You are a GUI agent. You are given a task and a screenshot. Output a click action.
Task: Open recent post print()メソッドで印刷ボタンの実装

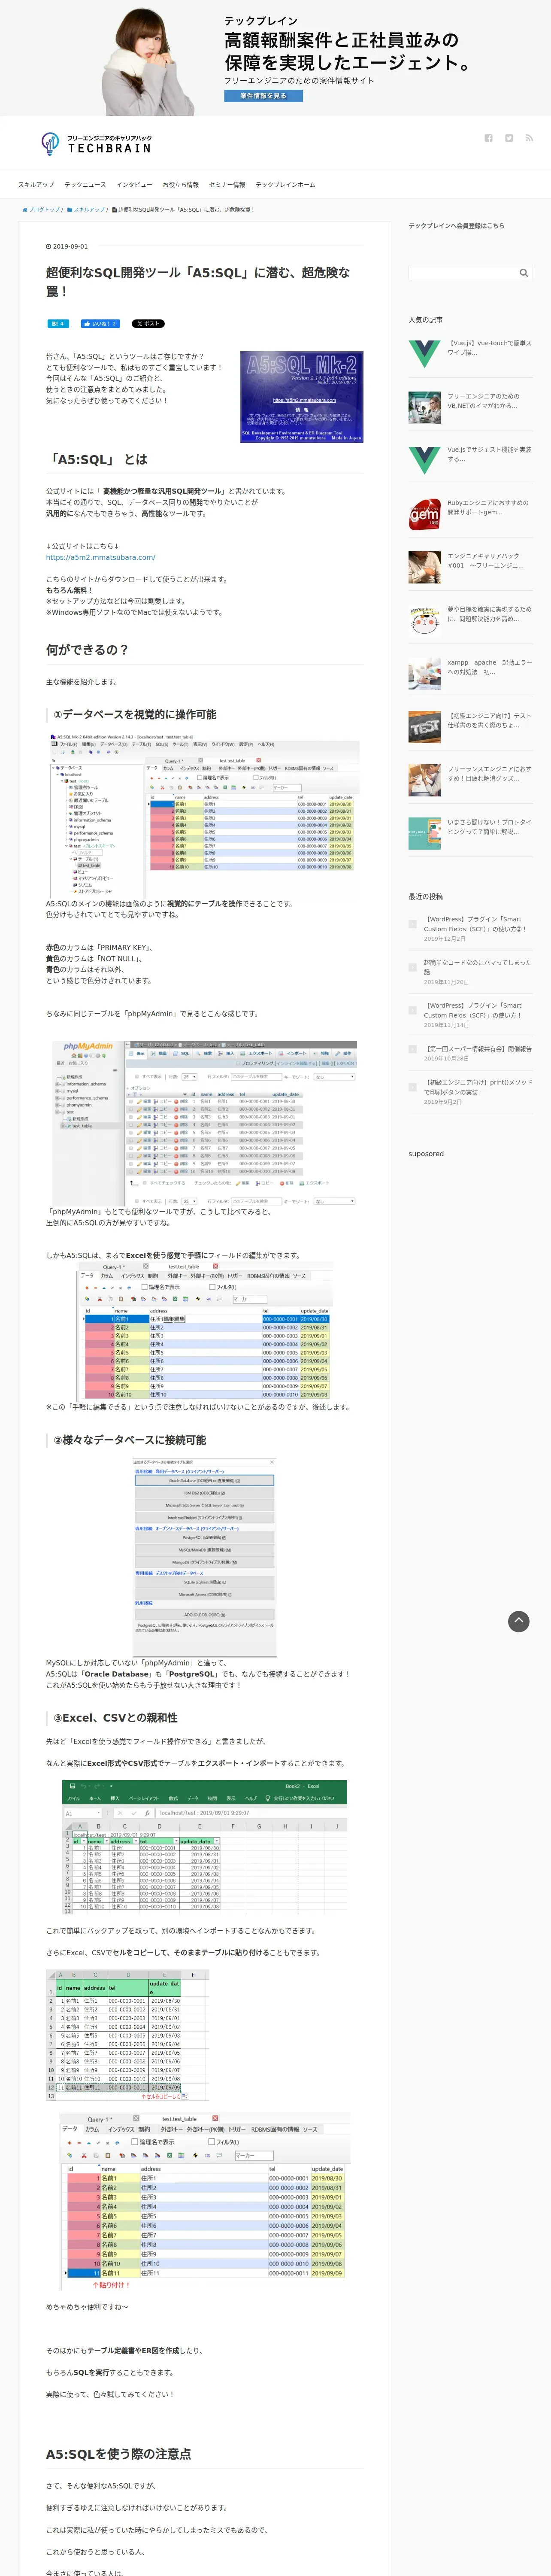478,1087
